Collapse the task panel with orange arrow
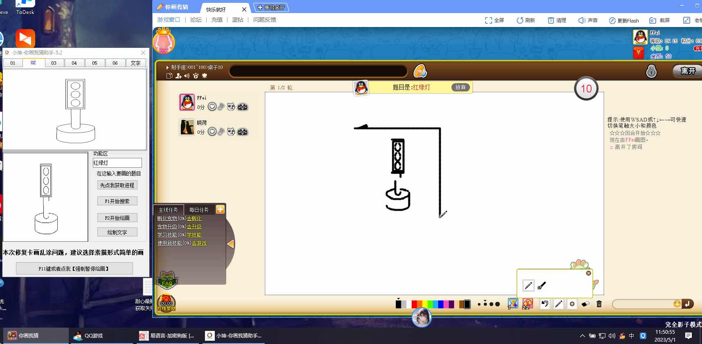 pos(230,244)
